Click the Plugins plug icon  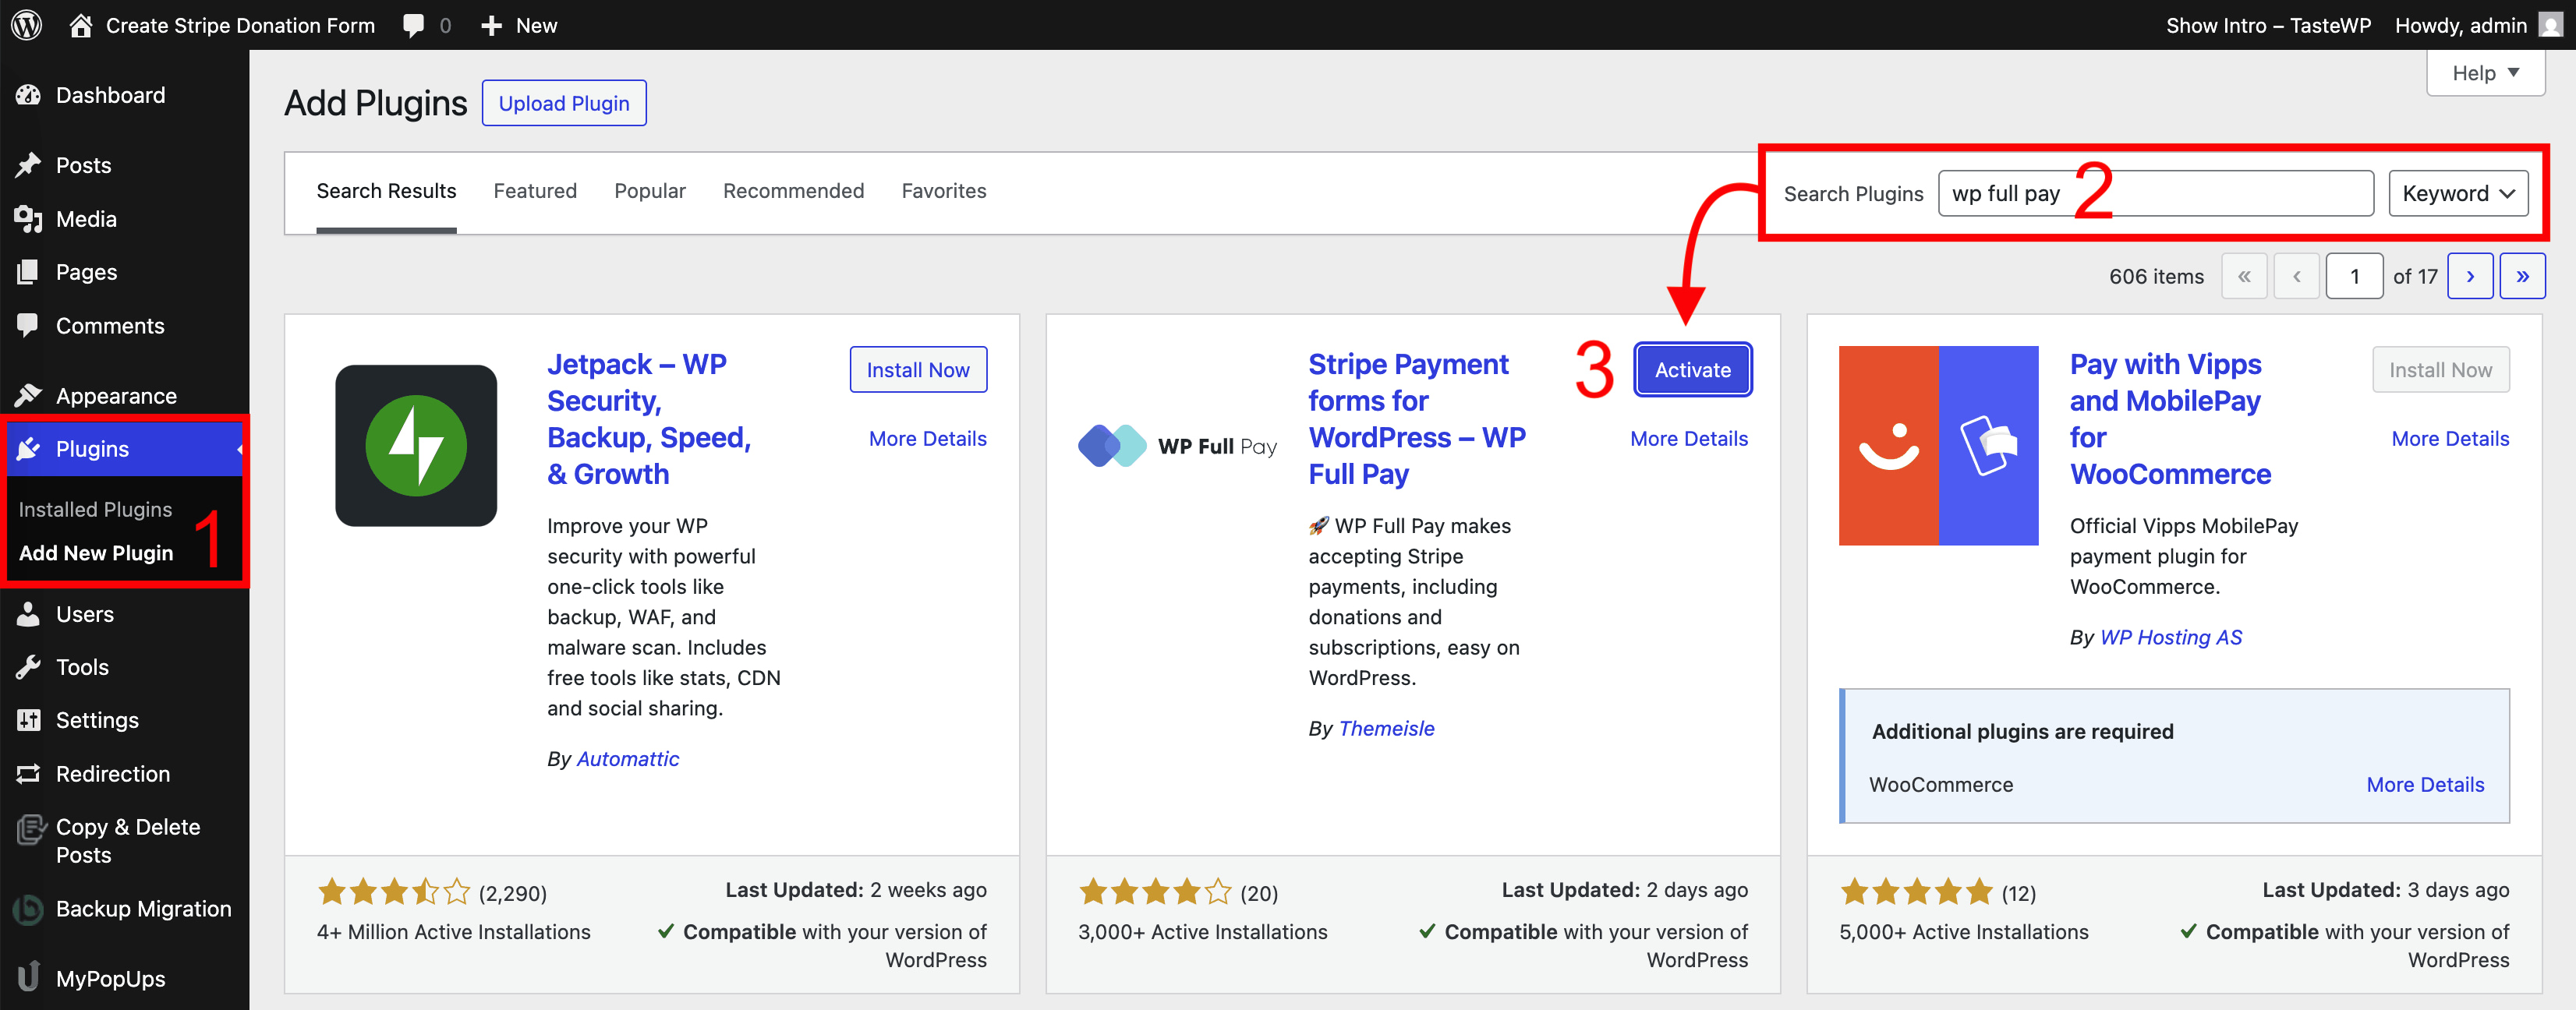(30, 448)
